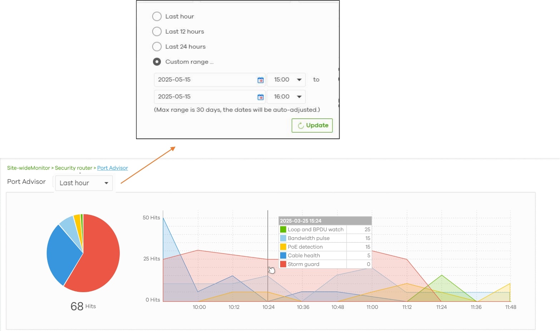Viewport: 560px width, 331px height.
Task: Click the Port Advisor heading text
Action: coord(26,182)
